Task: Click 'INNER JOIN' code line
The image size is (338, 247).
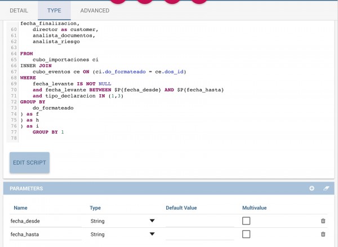Action: click(36, 65)
